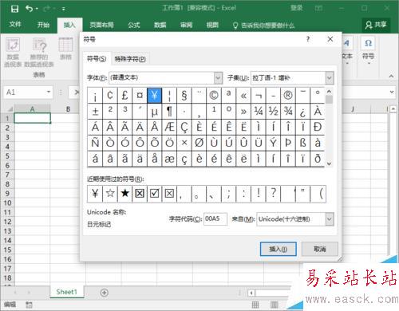Expand the Name Box dropdown arrow
This screenshot has width=399, height=311.
49,92
